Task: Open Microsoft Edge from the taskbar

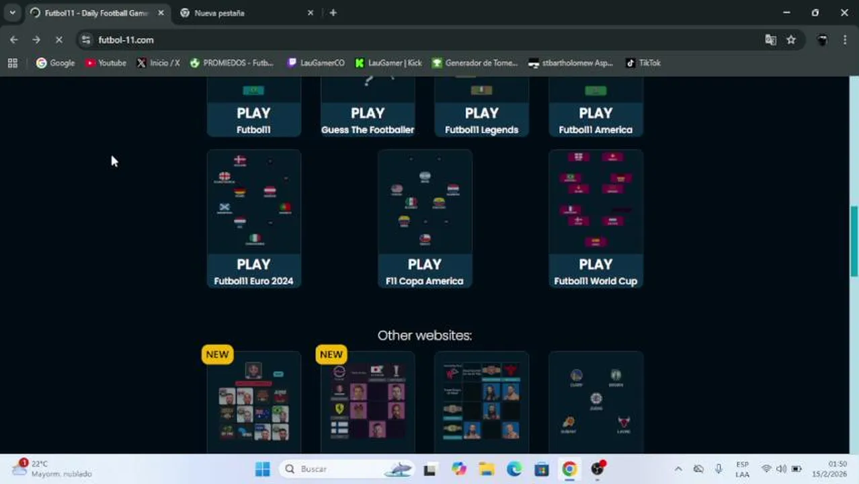Action: [514, 469]
